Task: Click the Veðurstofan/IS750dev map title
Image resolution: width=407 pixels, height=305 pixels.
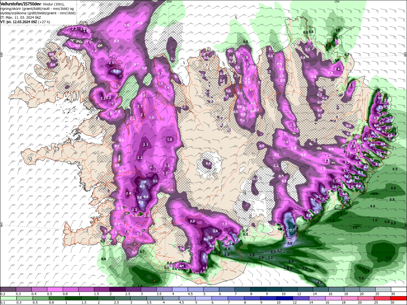Action: coord(21,3)
